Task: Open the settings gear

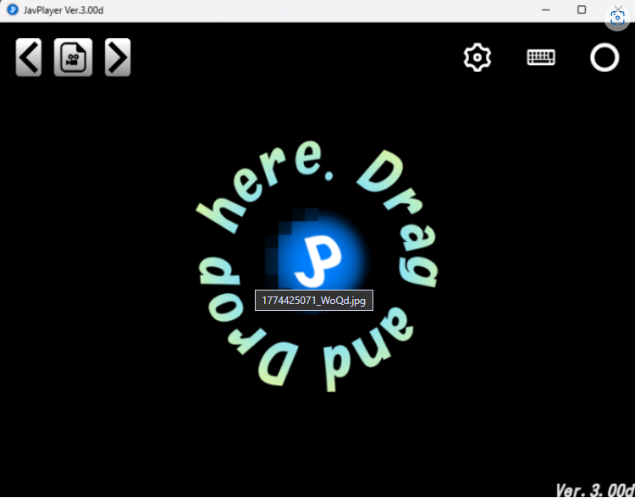Action: (478, 58)
